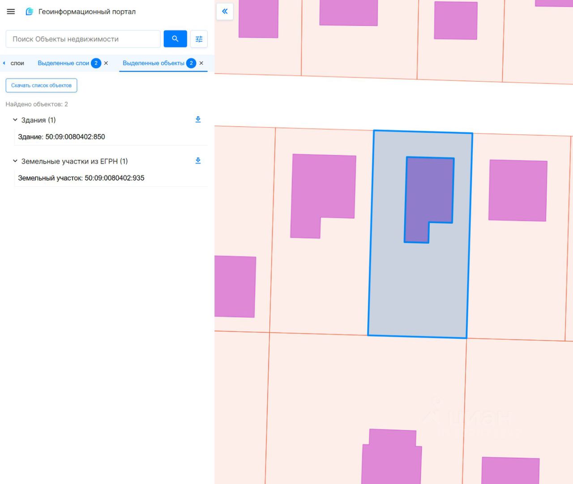This screenshot has height=484, width=573.
Task: Switch to the Выделенные слои tab
Action: 63,63
